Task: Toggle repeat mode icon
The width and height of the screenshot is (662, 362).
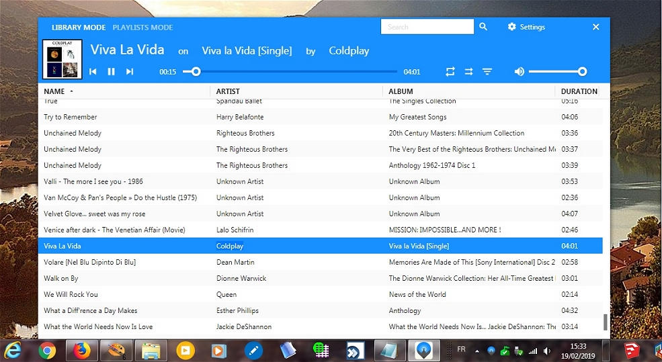Action: pyautogui.click(x=450, y=72)
